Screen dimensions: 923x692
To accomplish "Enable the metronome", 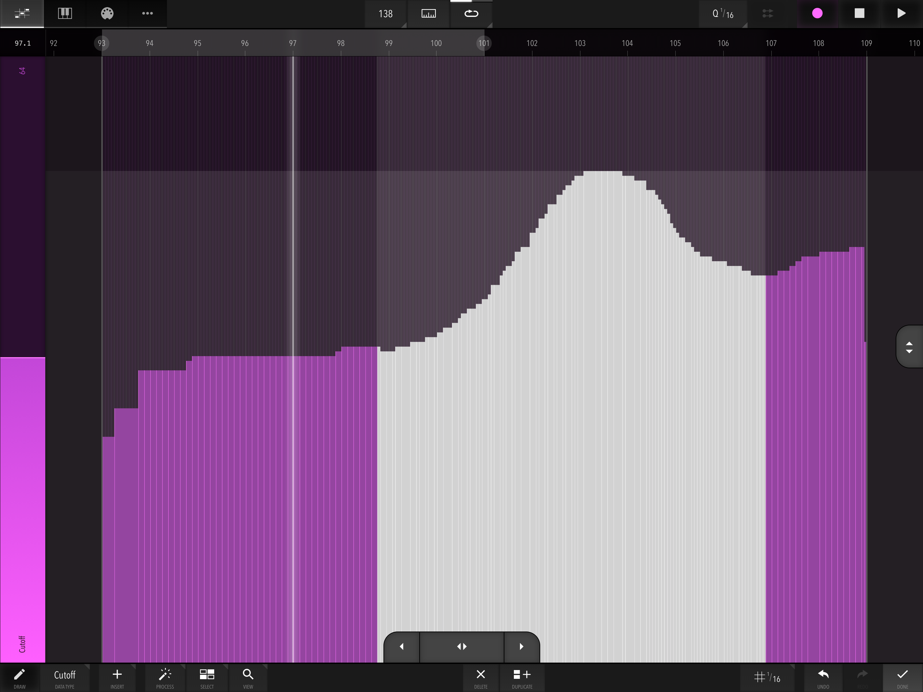I will click(428, 14).
